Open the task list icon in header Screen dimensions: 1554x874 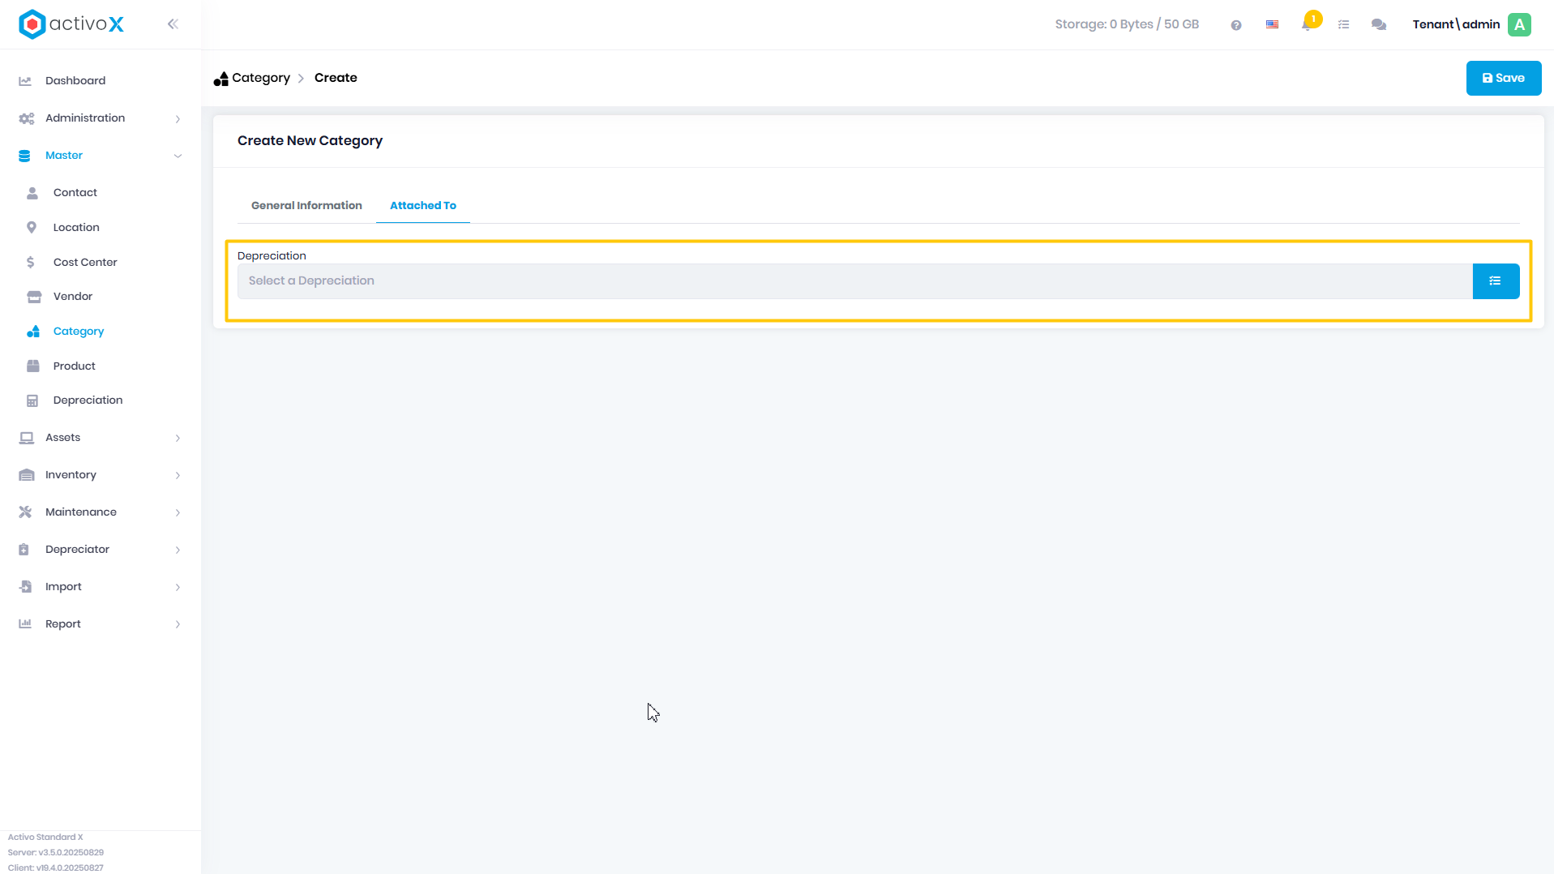point(1343,25)
